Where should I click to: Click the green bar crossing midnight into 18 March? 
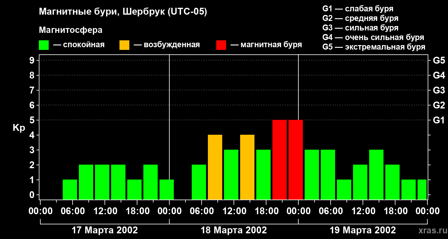[x=167, y=189]
